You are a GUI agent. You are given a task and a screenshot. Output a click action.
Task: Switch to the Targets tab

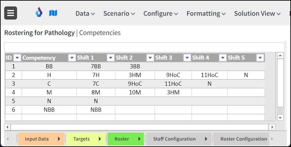(x=81, y=139)
